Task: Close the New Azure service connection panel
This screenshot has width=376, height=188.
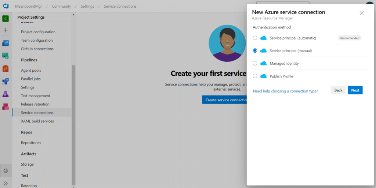Action: (362, 13)
